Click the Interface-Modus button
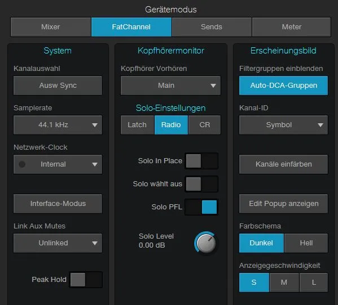The image size is (338, 305). click(58, 204)
